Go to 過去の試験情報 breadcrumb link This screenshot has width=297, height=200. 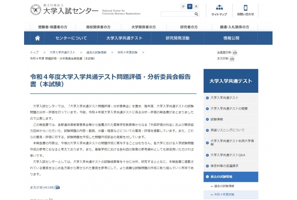click(96, 52)
